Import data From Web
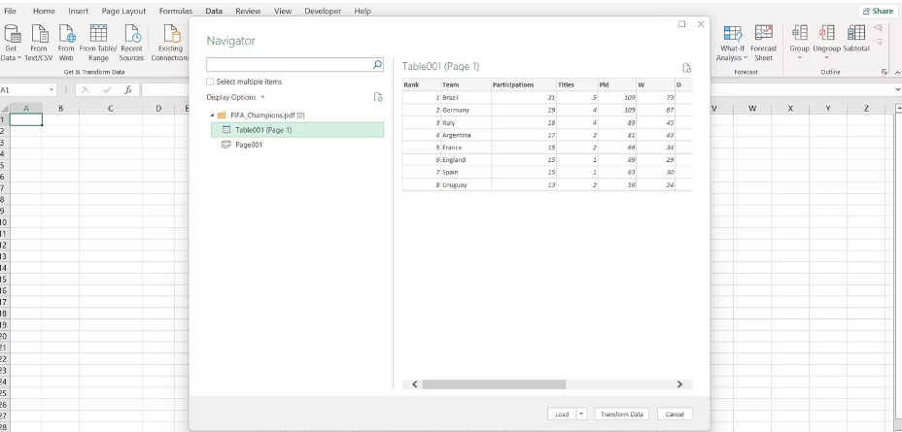This screenshot has width=902, height=432. point(66,43)
